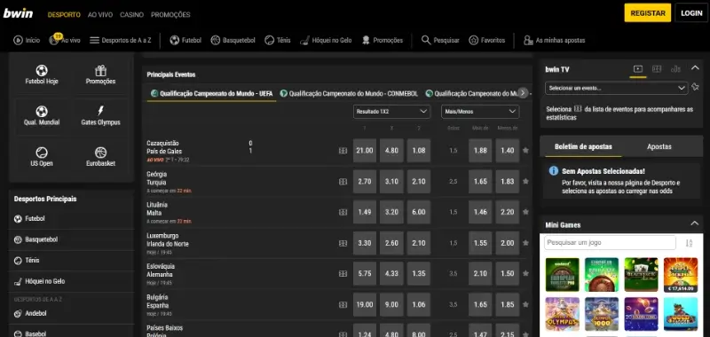The width and height of the screenshot is (710, 337).
Task: Switch bwin TV to video view
Action: click(x=638, y=69)
